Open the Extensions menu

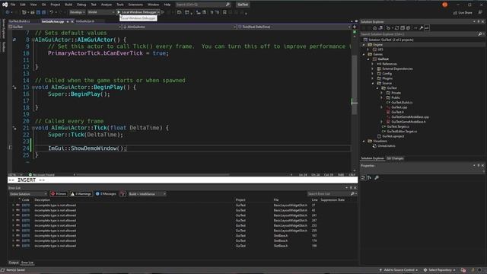click(x=135, y=5)
